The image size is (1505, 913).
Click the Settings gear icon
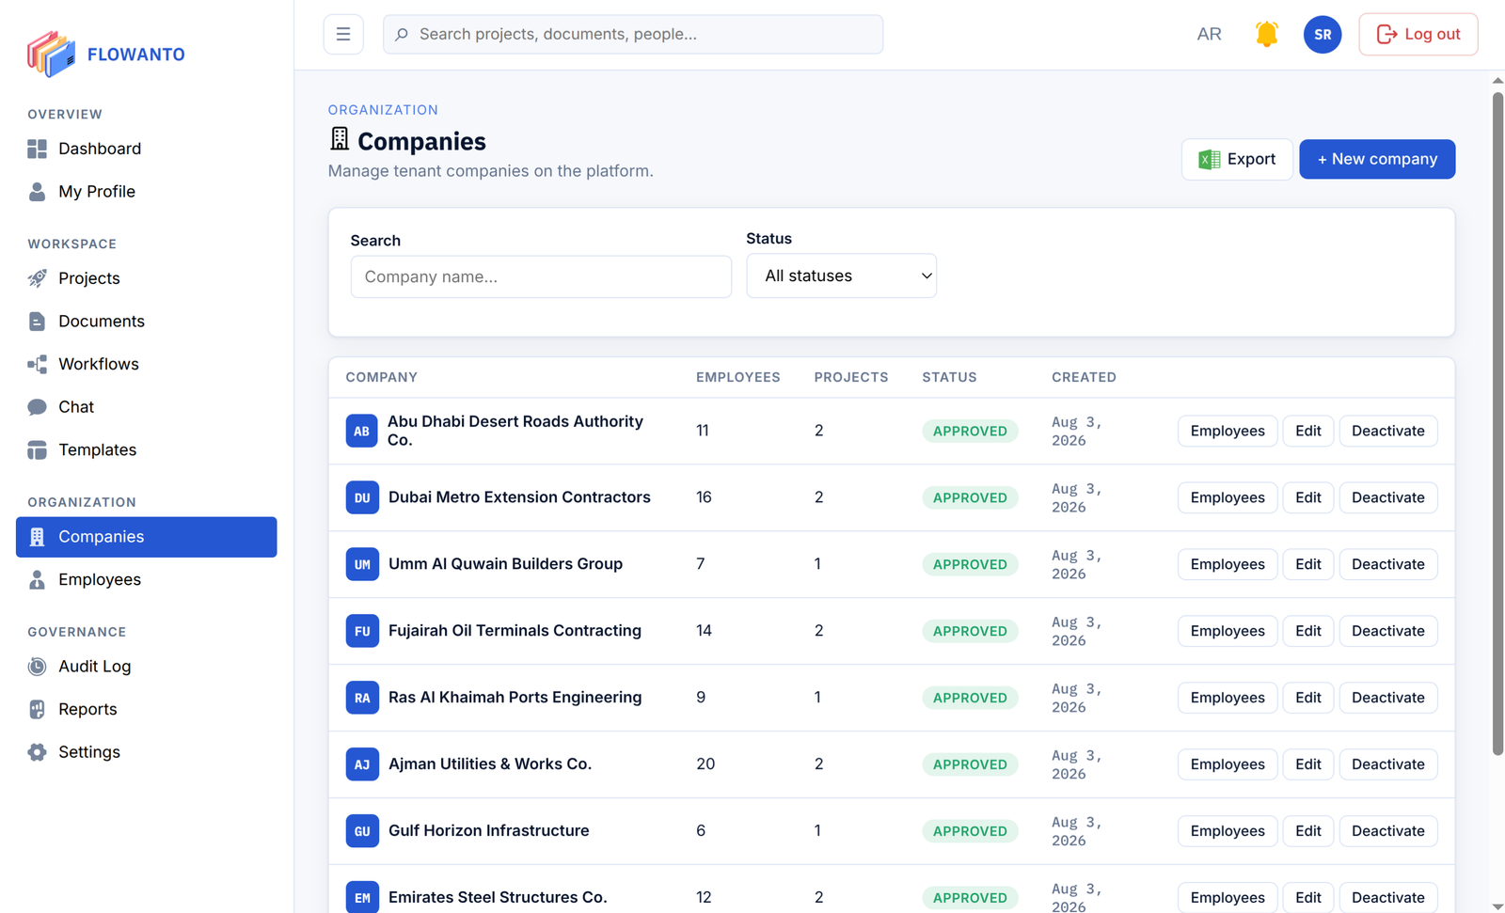click(37, 752)
